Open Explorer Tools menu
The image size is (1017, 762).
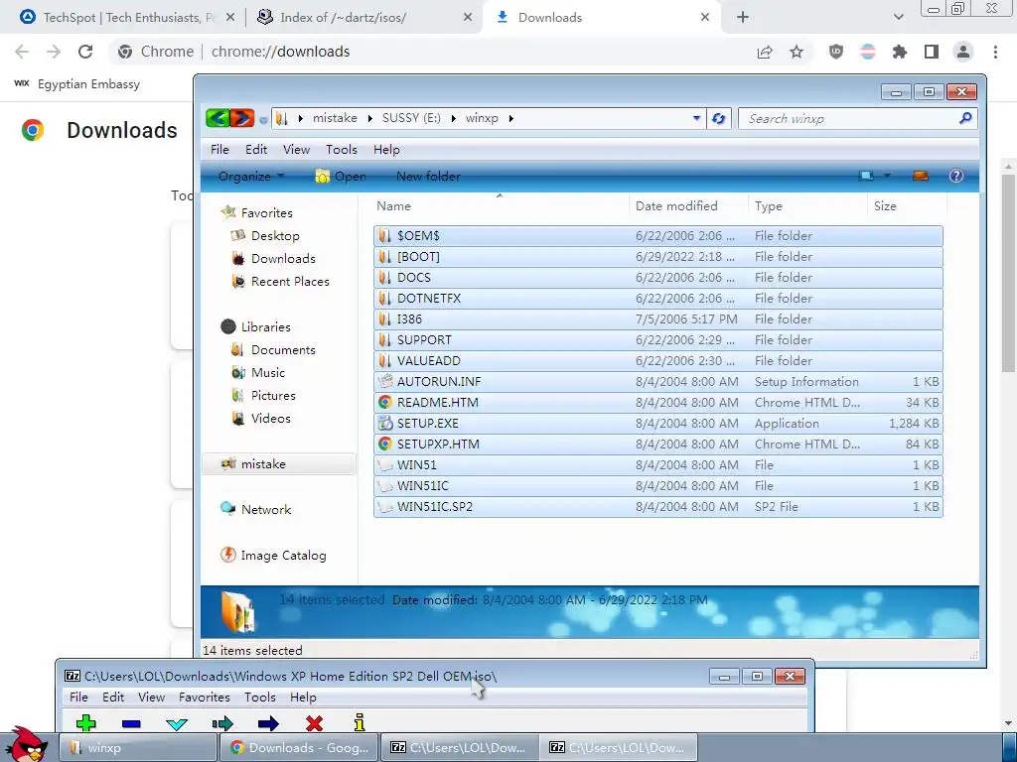pos(342,150)
